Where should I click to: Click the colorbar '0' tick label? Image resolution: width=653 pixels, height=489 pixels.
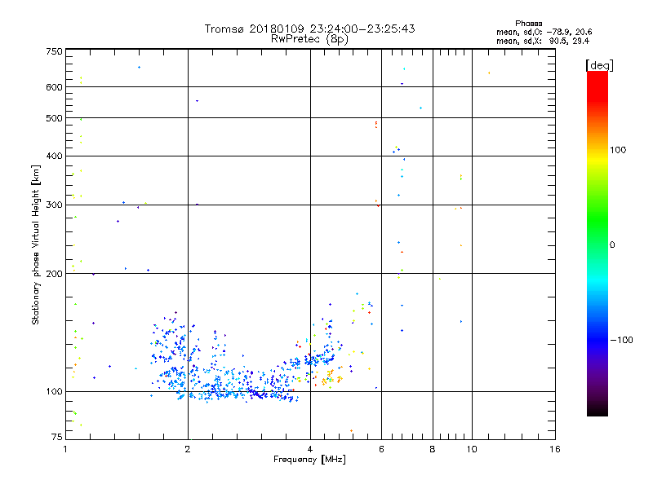click(612, 244)
